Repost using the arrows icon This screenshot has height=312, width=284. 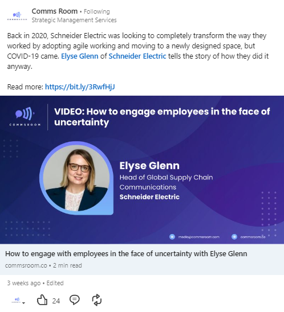click(96, 300)
